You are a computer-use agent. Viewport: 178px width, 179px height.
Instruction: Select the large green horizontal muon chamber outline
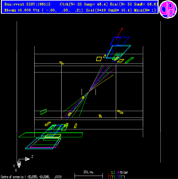(51, 135)
